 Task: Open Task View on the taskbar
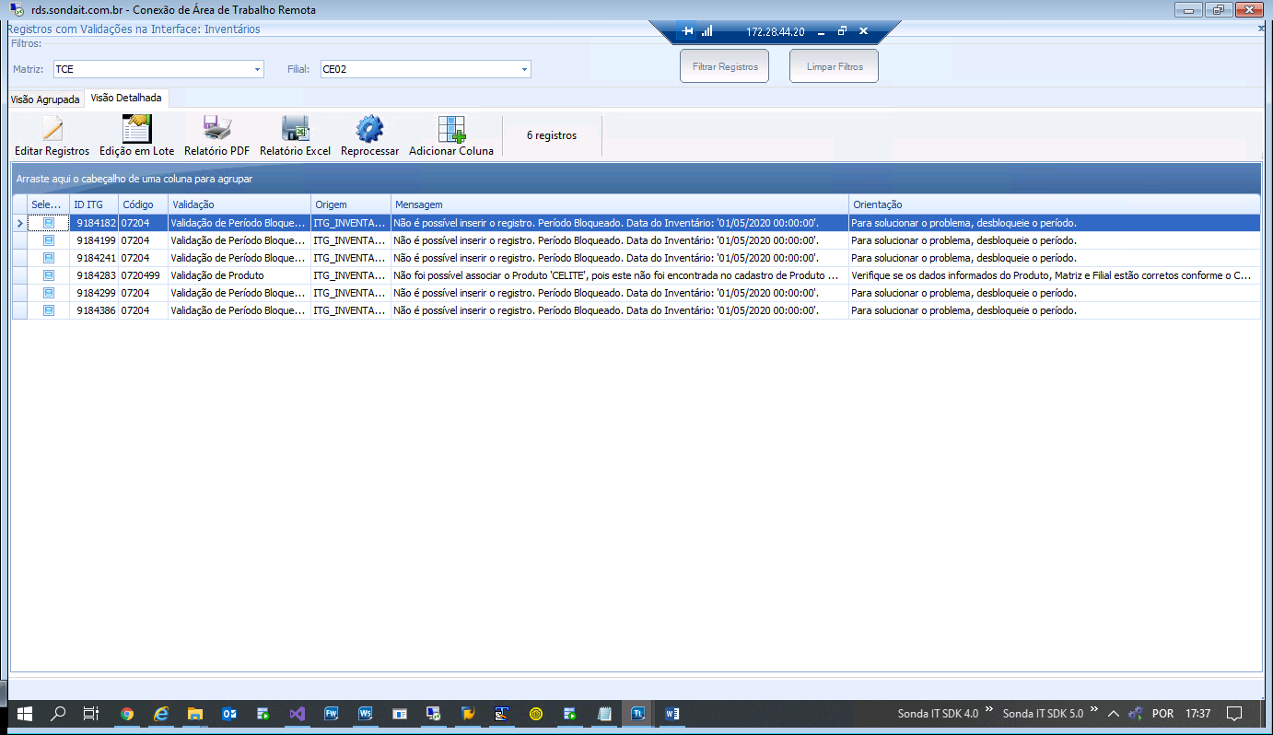coord(90,713)
